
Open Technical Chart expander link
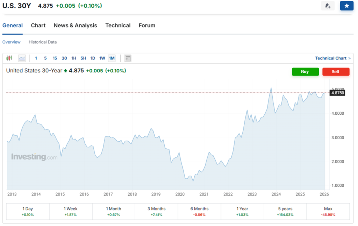coord(332,58)
